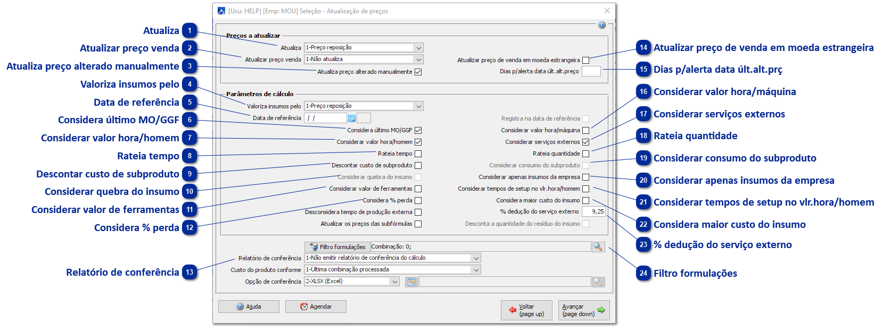This screenshot has height=332, width=883.
Task: Enable Considerar valor hora/máquina checkbox
Action: (585, 130)
